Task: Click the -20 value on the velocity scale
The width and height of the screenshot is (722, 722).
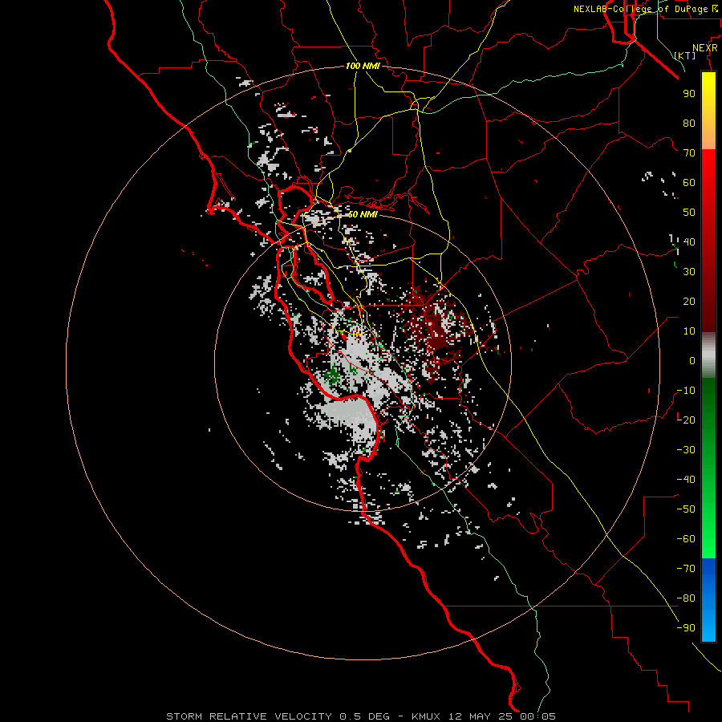Action: point(686,420)
